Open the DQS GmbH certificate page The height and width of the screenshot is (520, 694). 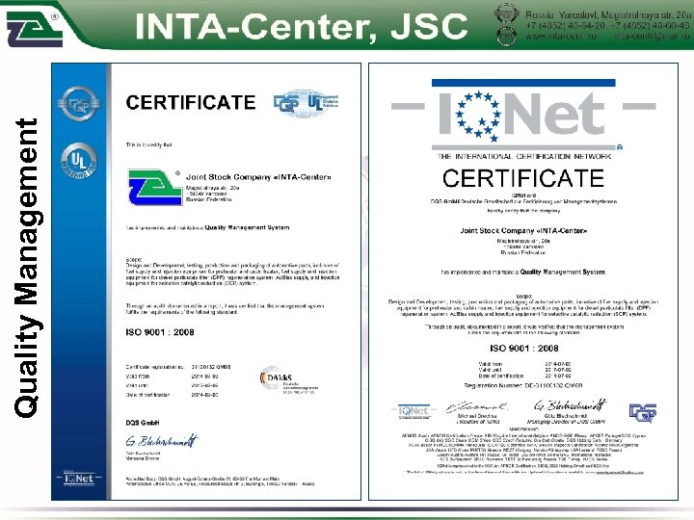tap(206, 281)
